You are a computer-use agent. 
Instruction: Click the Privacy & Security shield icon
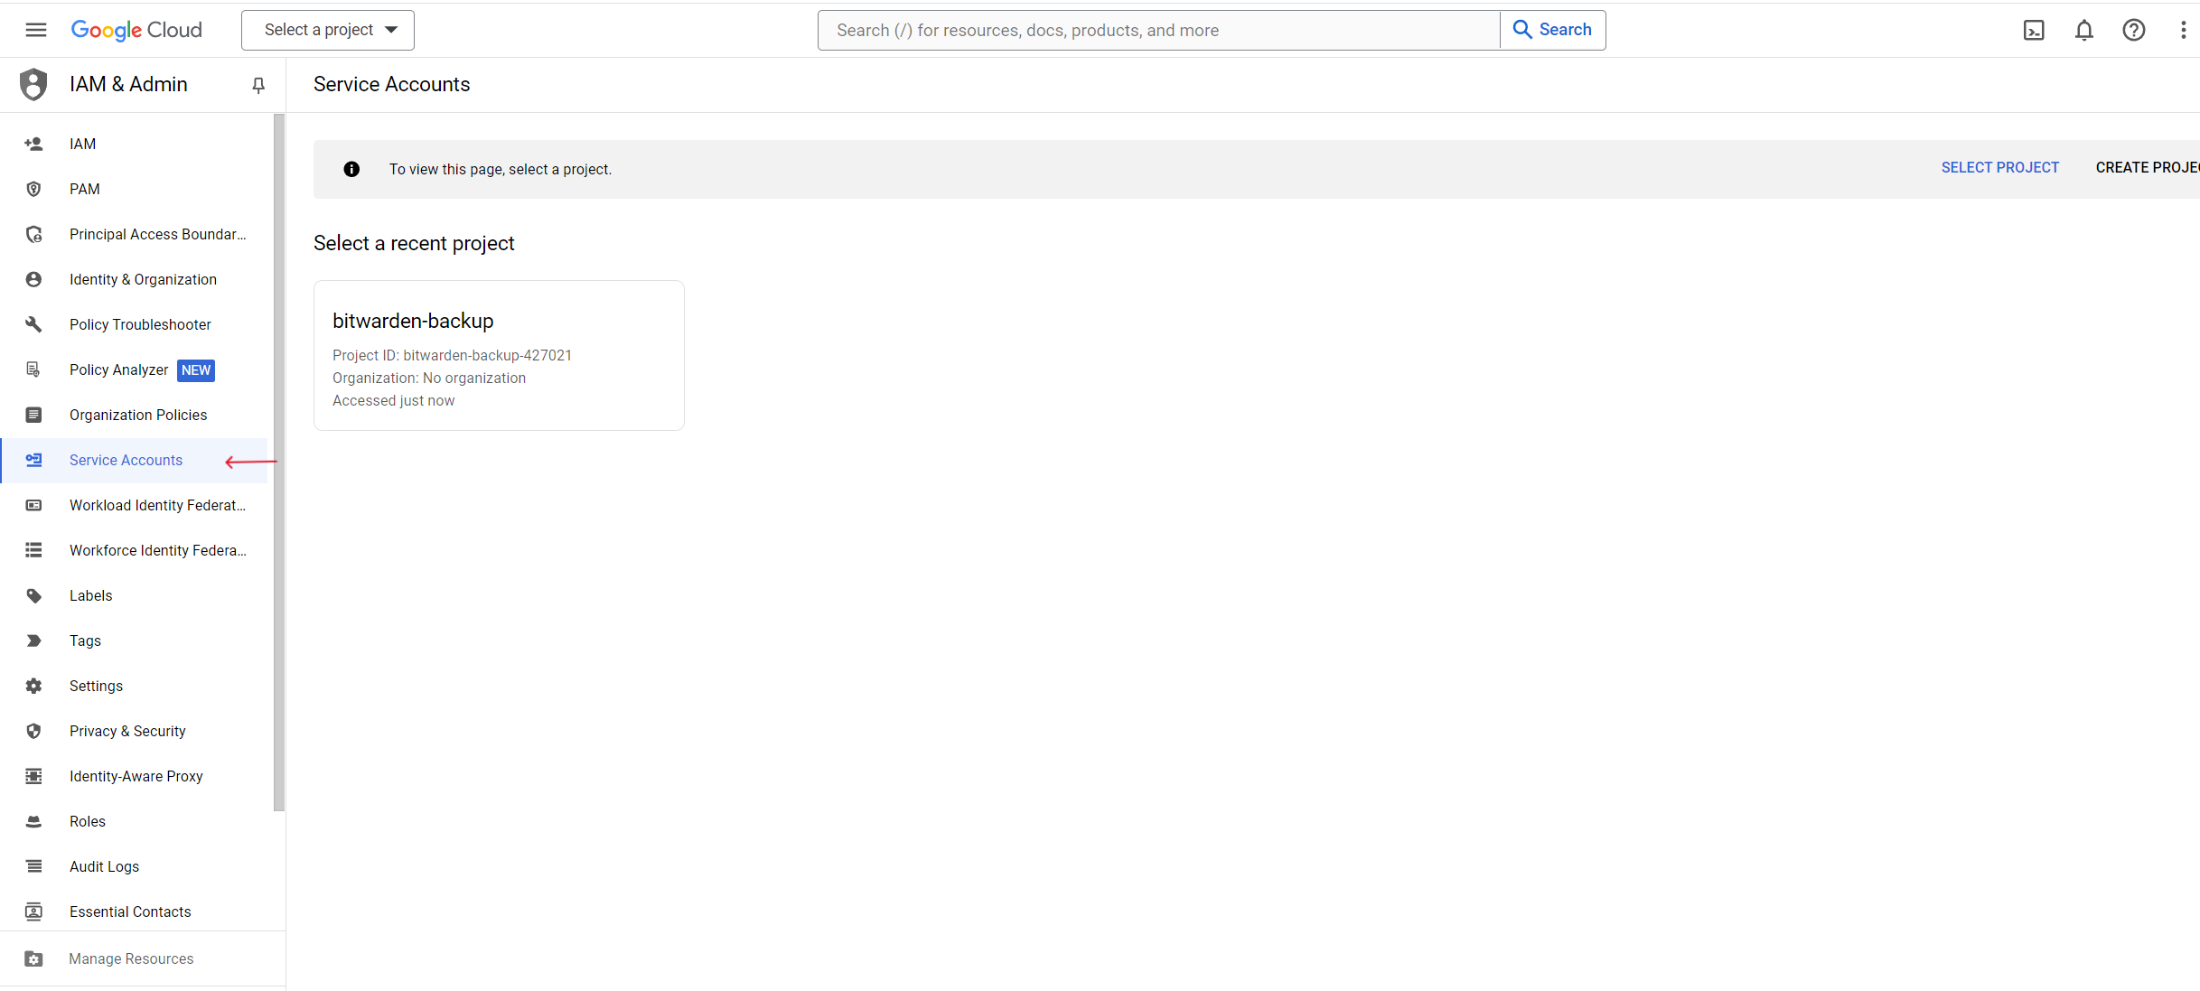tap(33, 731)
